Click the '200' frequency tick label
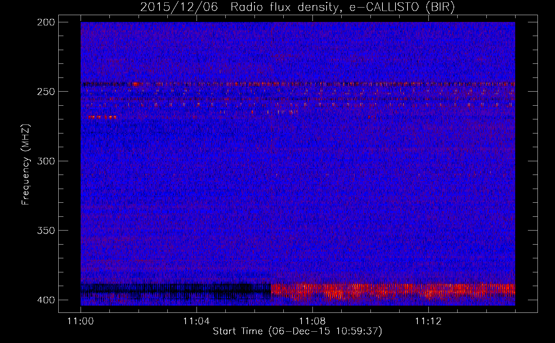Image resolution: width=555 pixels, height=343 pixels. 46,22
